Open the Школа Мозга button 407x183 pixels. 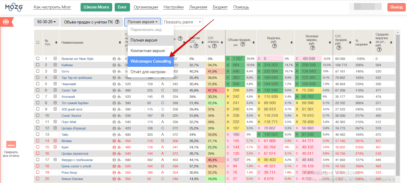tap(96, 7)
